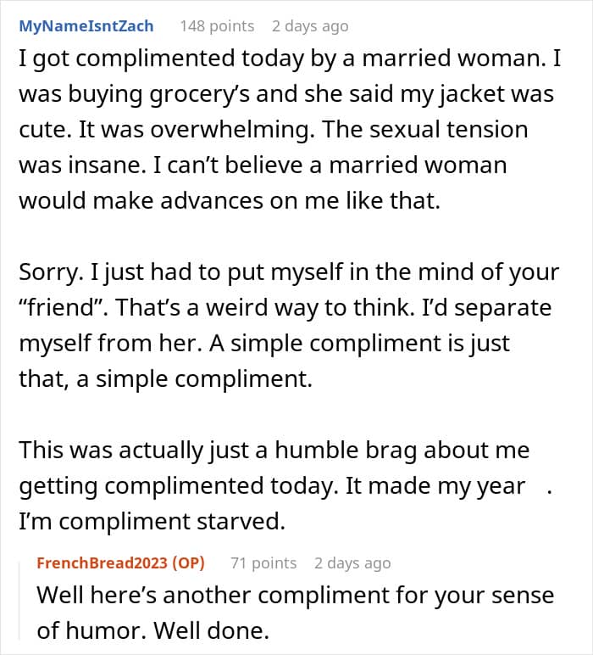Open the reply's "2 days ago" timestamp
Screen dimensions: 593x655
352,563
